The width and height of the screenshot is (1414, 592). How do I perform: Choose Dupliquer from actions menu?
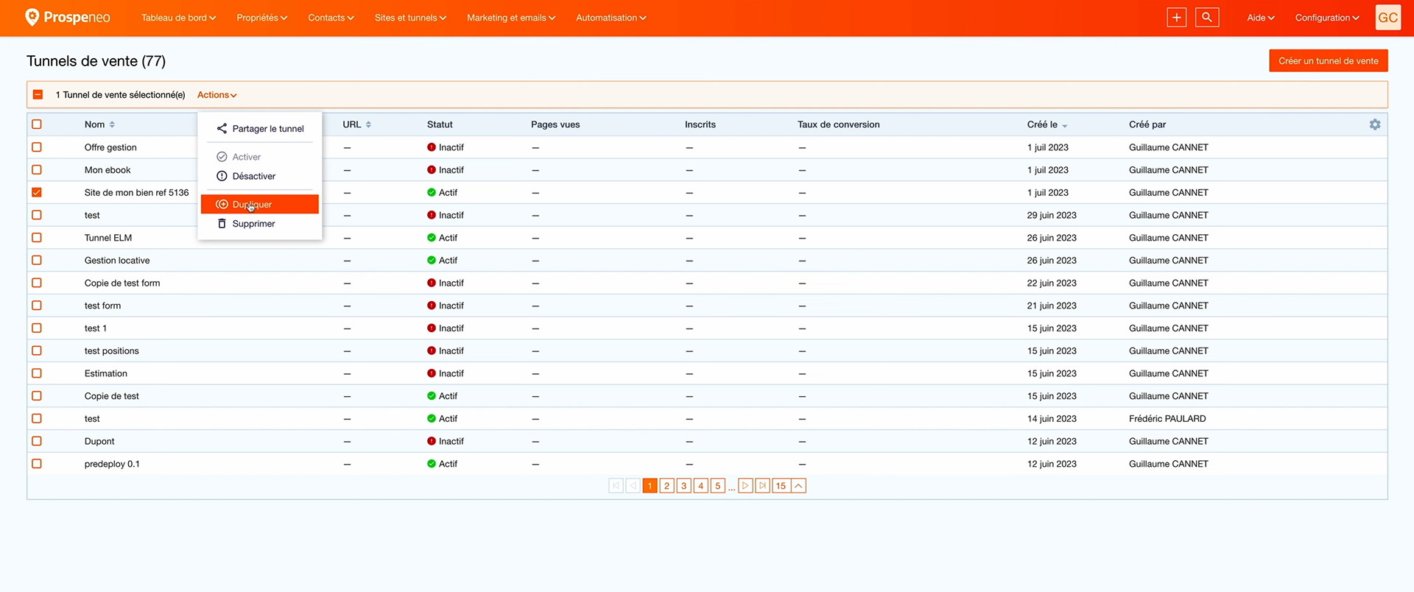(x=259, y=205)
